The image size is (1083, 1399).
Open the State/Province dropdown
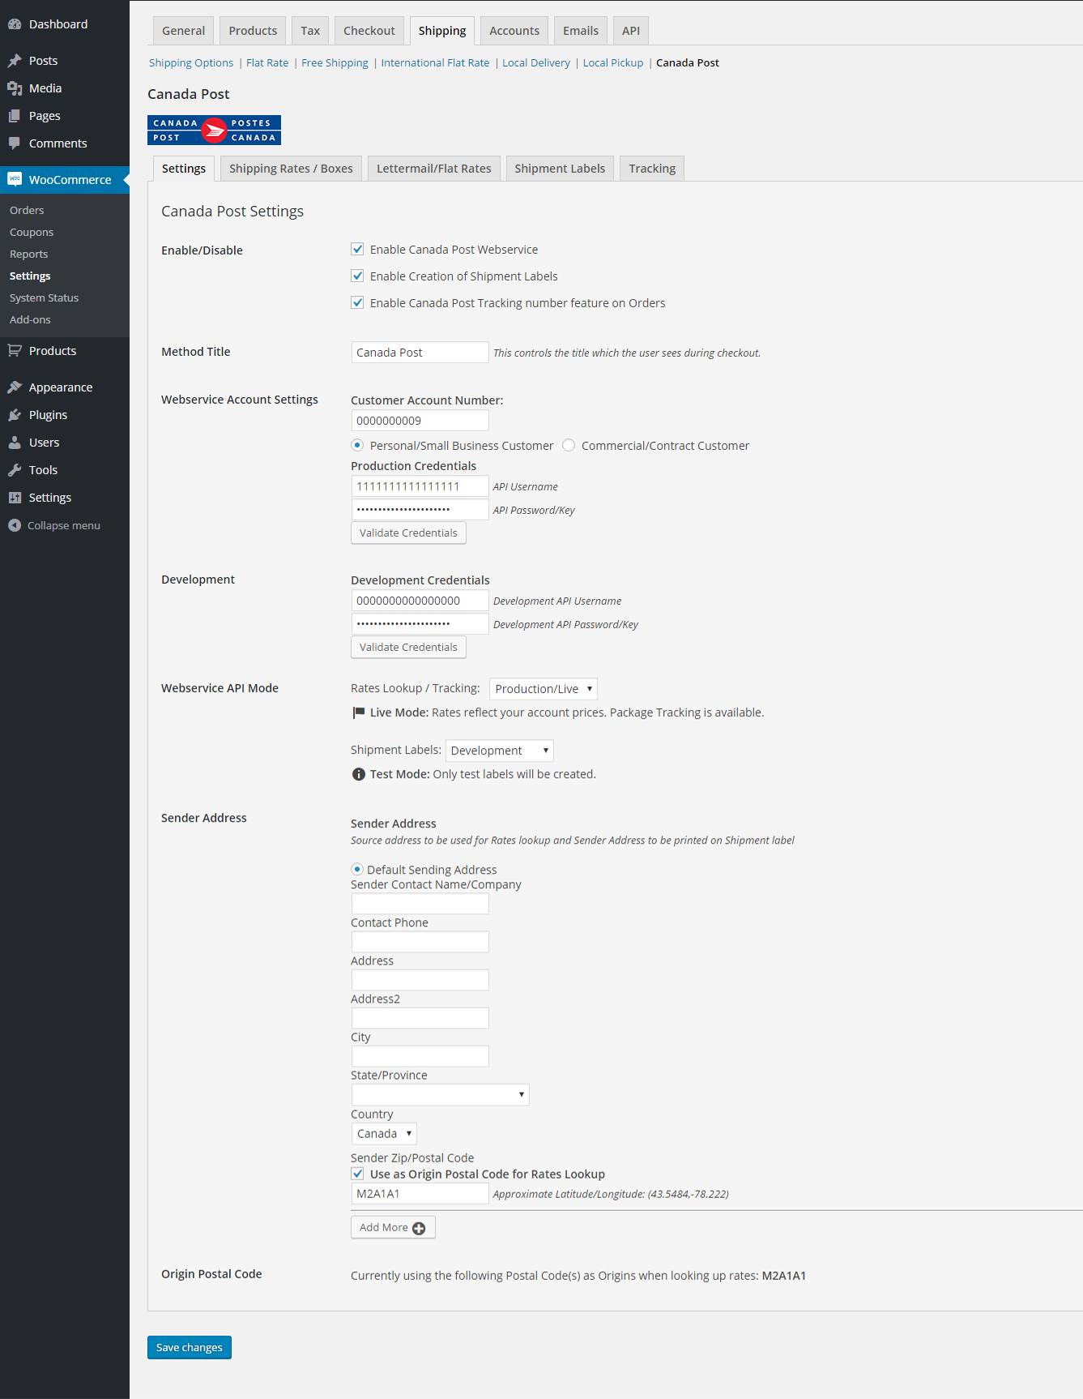pos(440,1095)
